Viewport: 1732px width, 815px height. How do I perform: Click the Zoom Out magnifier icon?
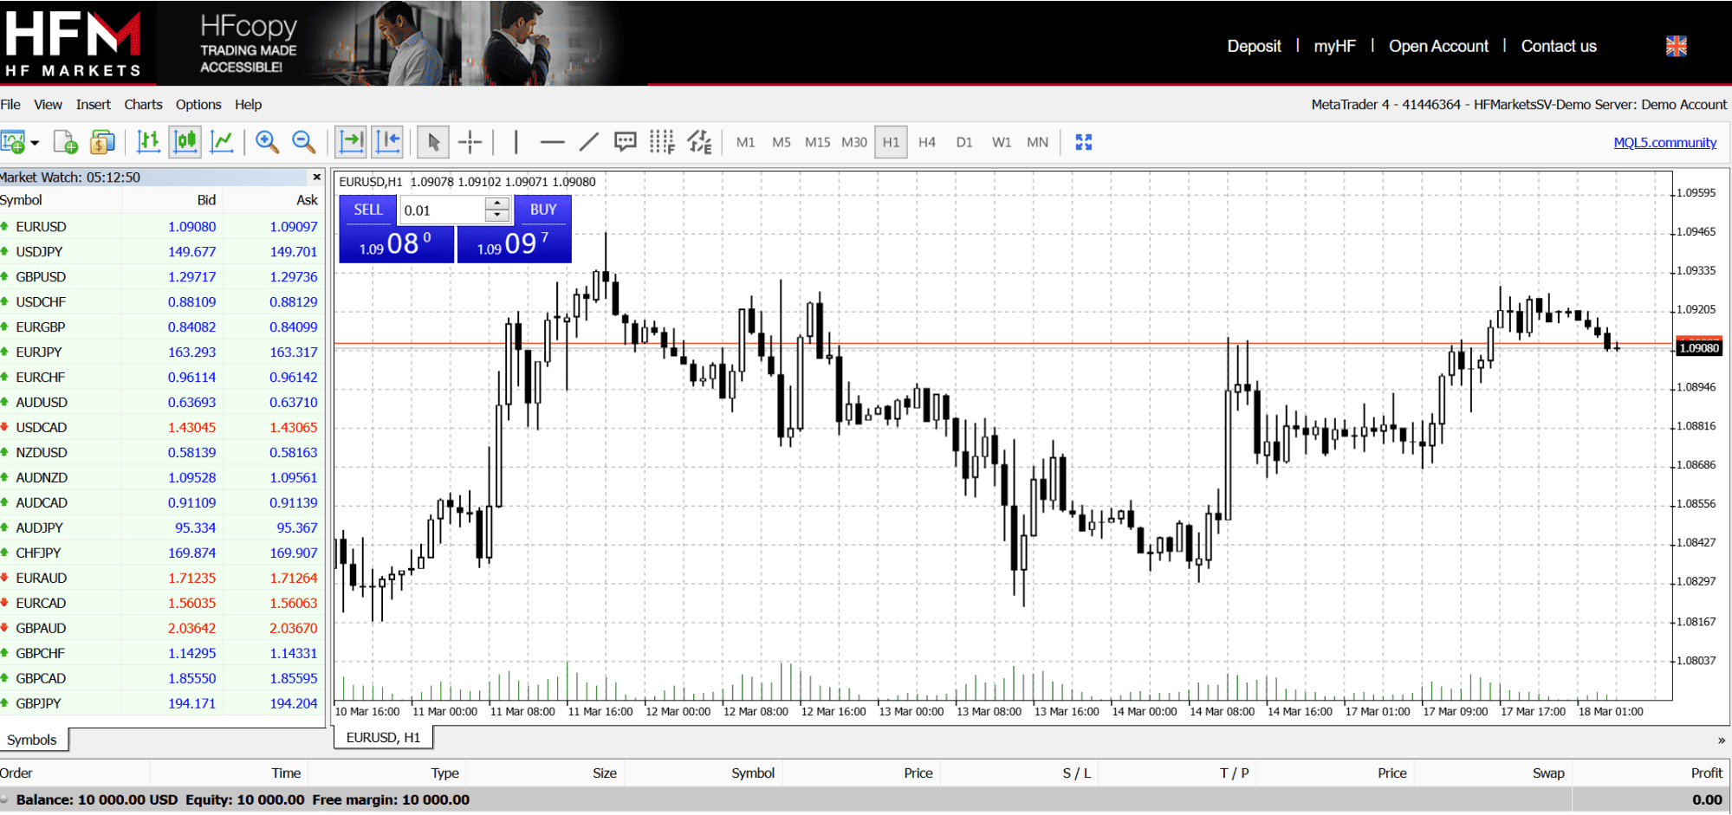tap(303, 142)
